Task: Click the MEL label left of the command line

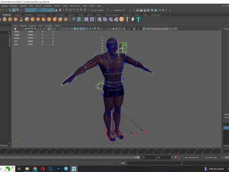Action: [123, 163]
